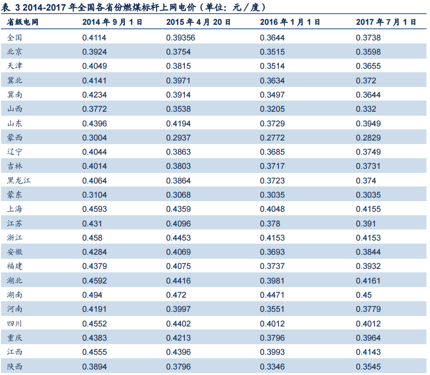This screenshot has height=375, width=430.
Task: Select 上海's 2016 value 0.4048
Action: click(x=272, y=209)
